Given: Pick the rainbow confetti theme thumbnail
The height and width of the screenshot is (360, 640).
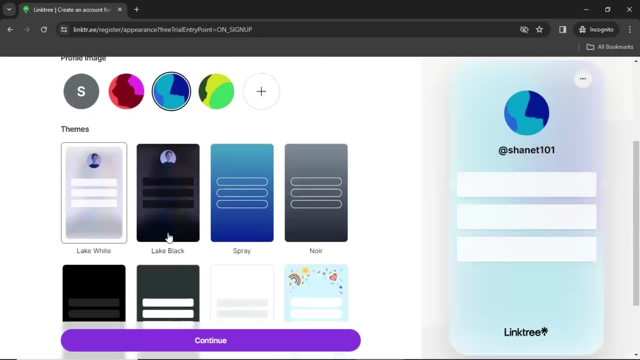Looking at the screenshot, I should [316, 293].
